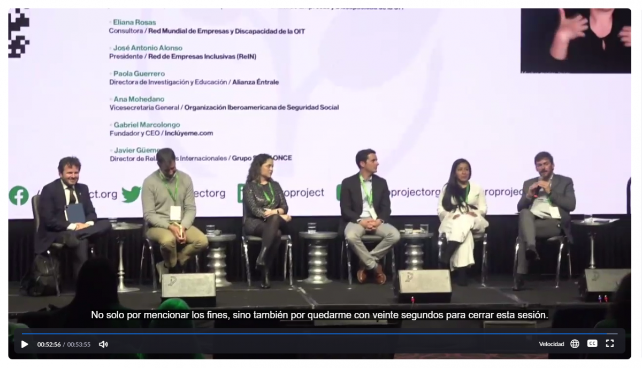Open the globe language selector

(575, 344)
